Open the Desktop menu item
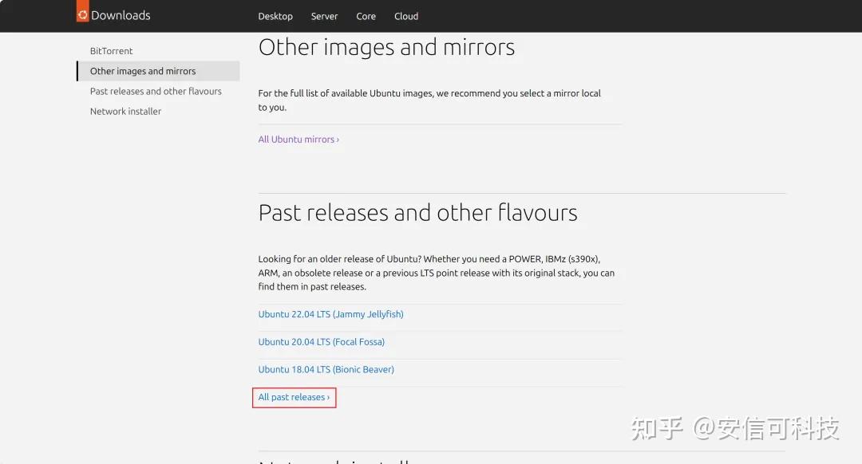Image resolution: width=862 pixels, height=464 pixels. tap(275, 17)
